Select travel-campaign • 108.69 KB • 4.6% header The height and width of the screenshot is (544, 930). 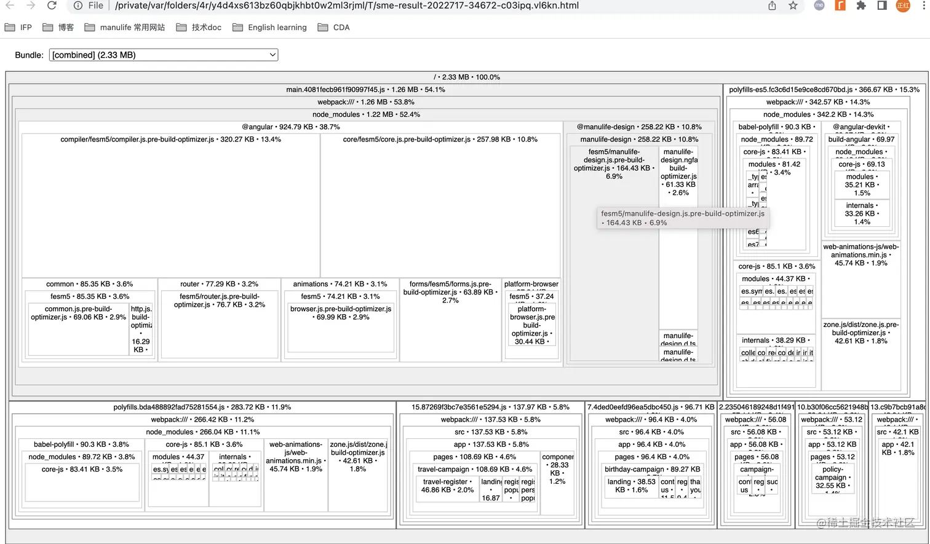click(475, 469)
